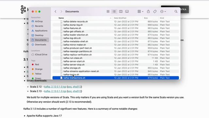
Task: Open AirDrop in the sidebar
Action: click(39, 21)
